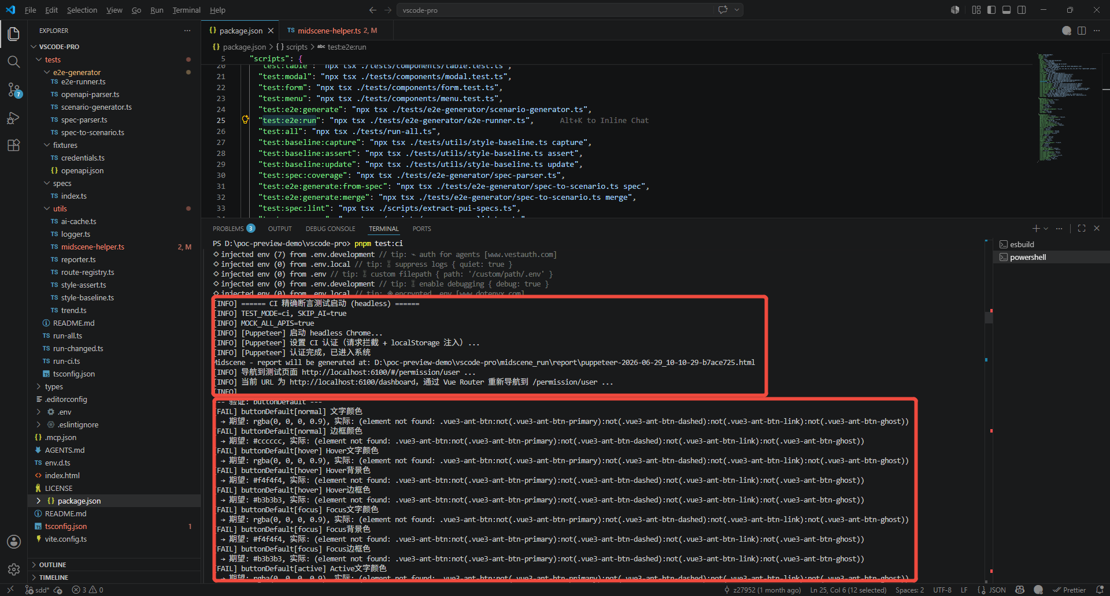This screenshot has height=596, width=1110.
Task: Open the Terminal menu
Action: point(186,10)
